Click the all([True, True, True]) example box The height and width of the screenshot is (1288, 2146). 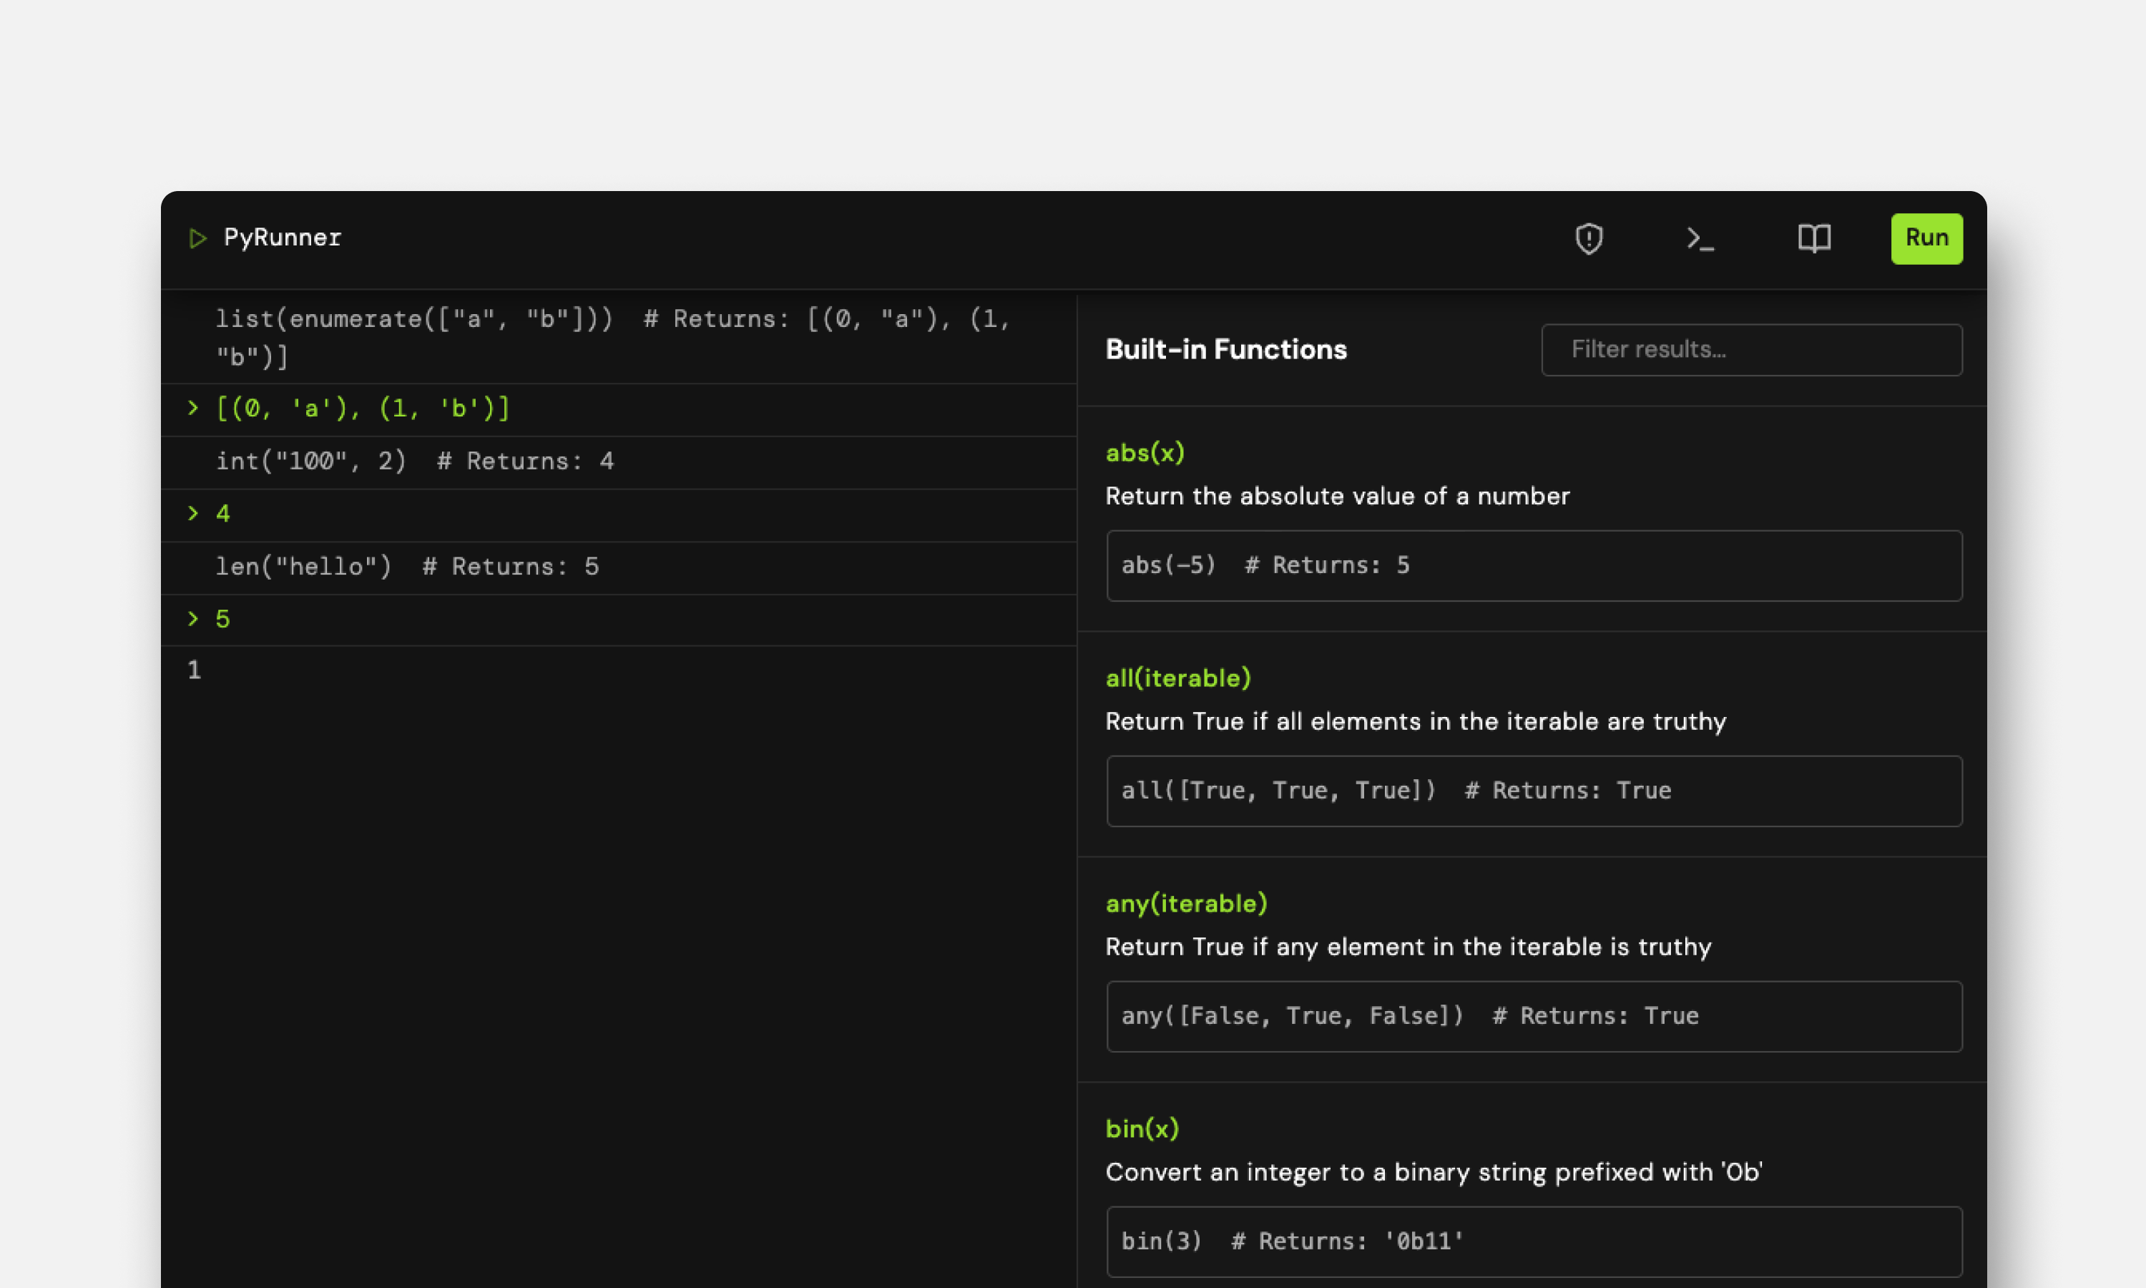coord(1534,791)
